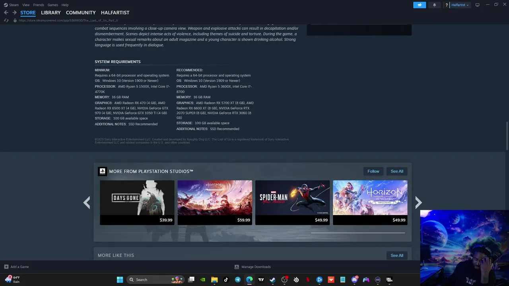Open the Horizon Zero Dawn Remastered card
The width and height of the screenshot is (509, 286).
click(370, 203)
